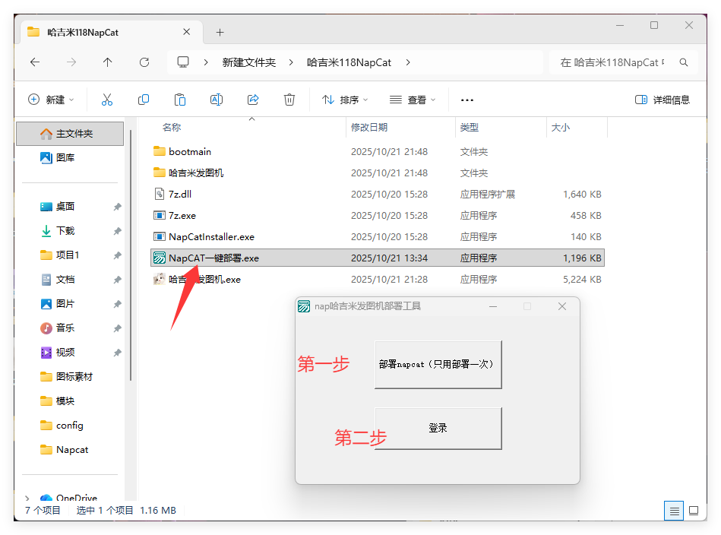Switch to compact list view in status bar
This screenshot has width=721, height=535.
[674, 510]
